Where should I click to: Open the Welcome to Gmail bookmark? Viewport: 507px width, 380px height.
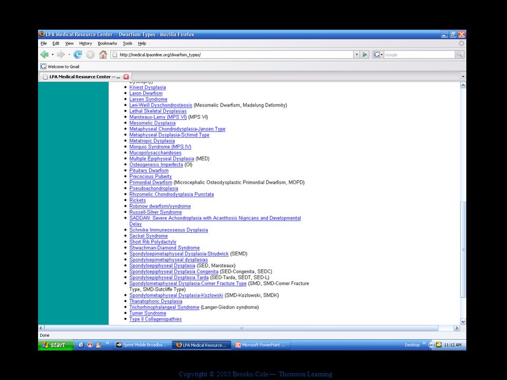[x=60, y=66]
